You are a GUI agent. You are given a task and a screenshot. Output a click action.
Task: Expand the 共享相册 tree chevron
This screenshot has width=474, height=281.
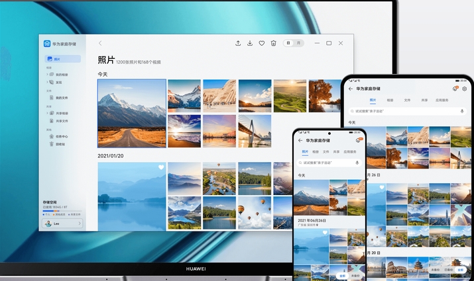pos(47,113)
